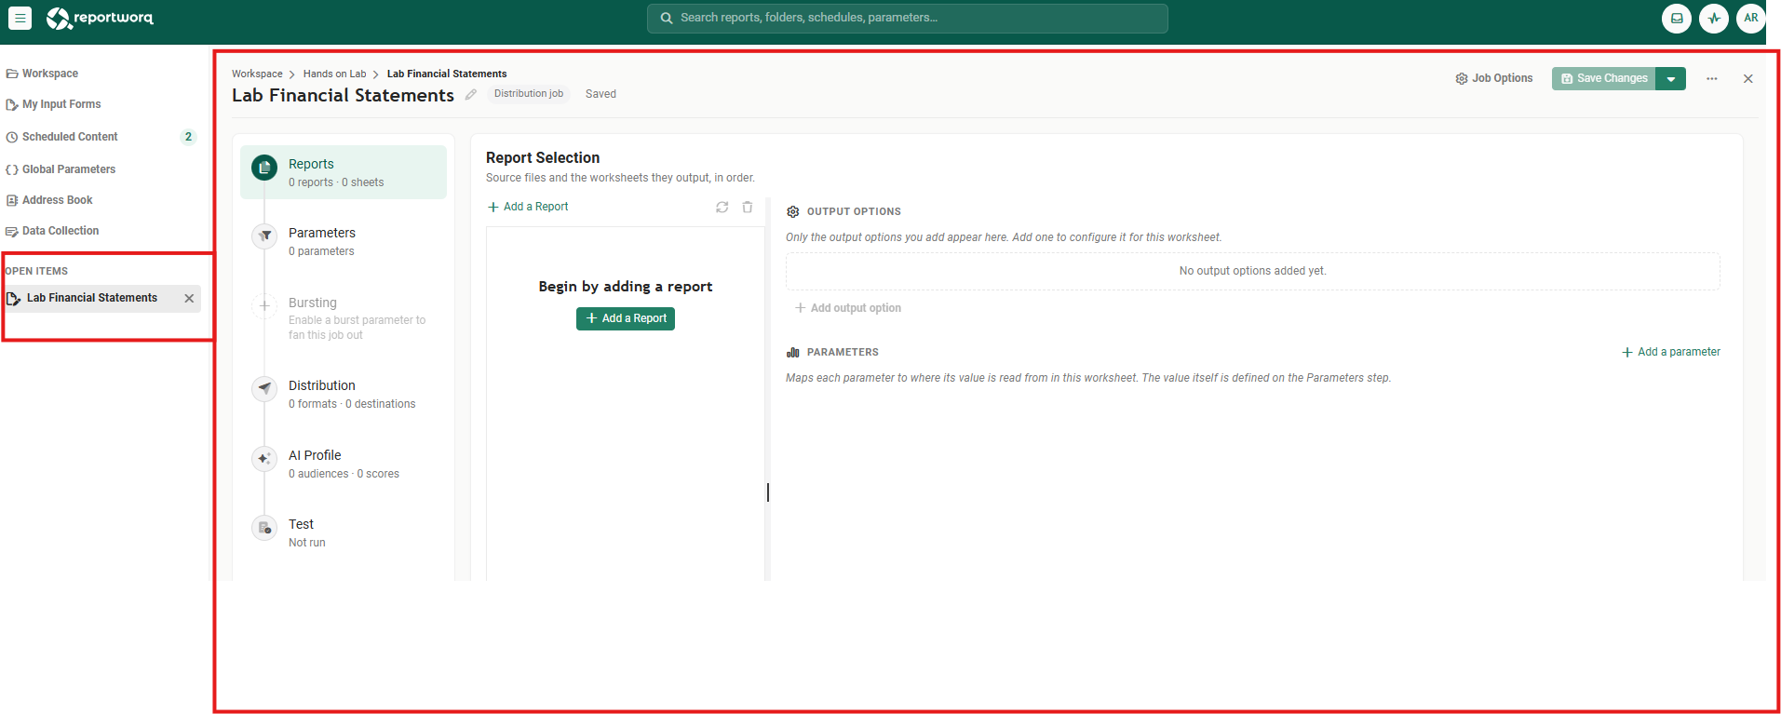The height and width of the screenshot is (714, 1781).
Task: Select the Bursting step
Action: [x=344, y=317]
